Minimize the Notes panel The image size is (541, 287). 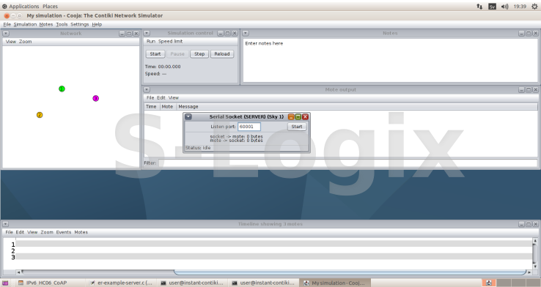[x=521, y=33]
